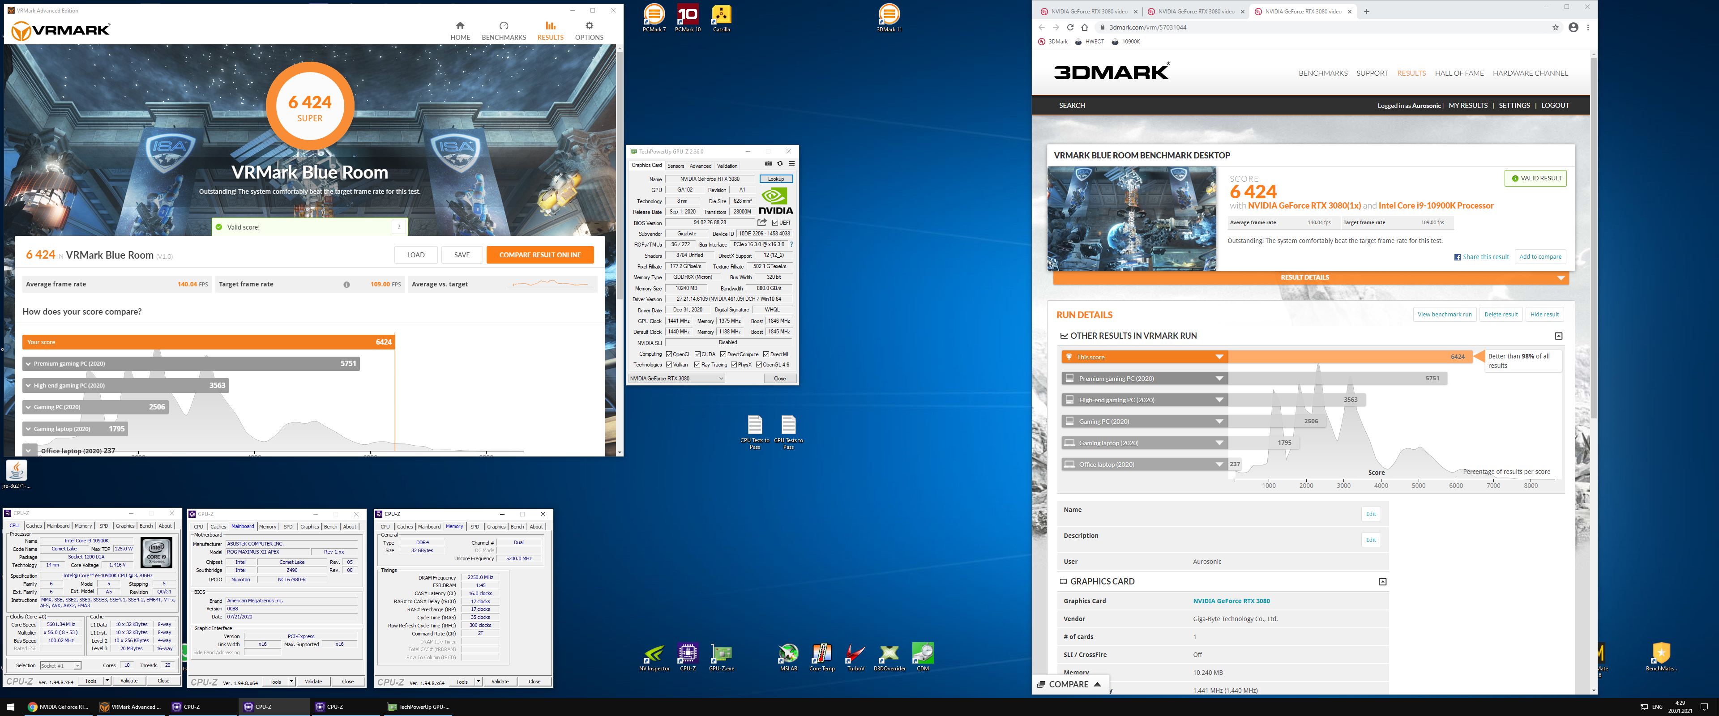Open the Validation tab in GPU-Z
Viewport: 1719px width, 716px height.
click(727, 166)
